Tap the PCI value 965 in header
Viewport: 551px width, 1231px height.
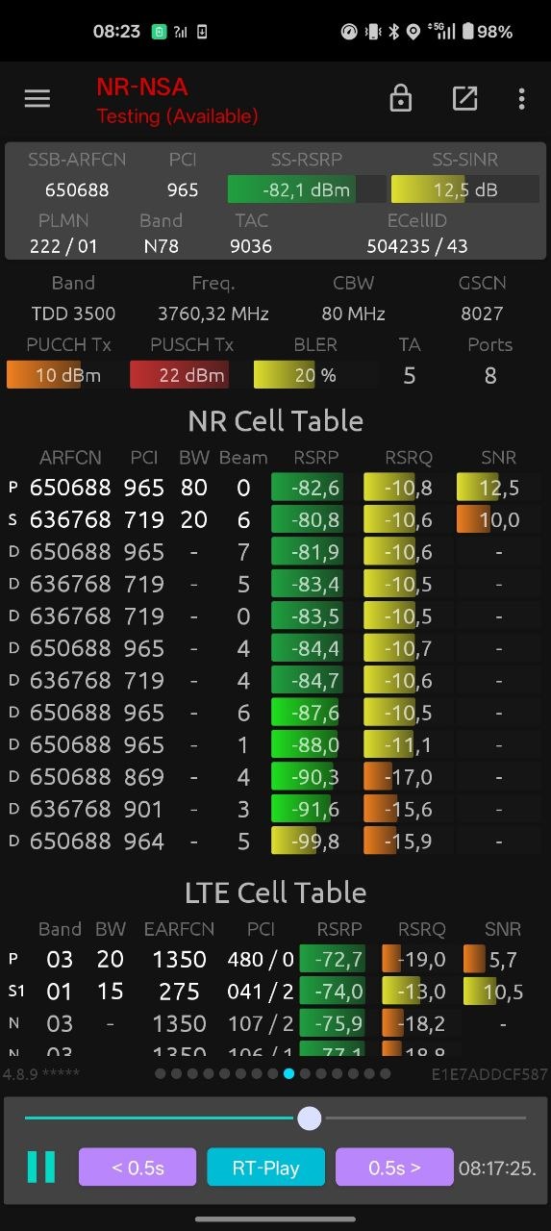(x=183, y=190)
